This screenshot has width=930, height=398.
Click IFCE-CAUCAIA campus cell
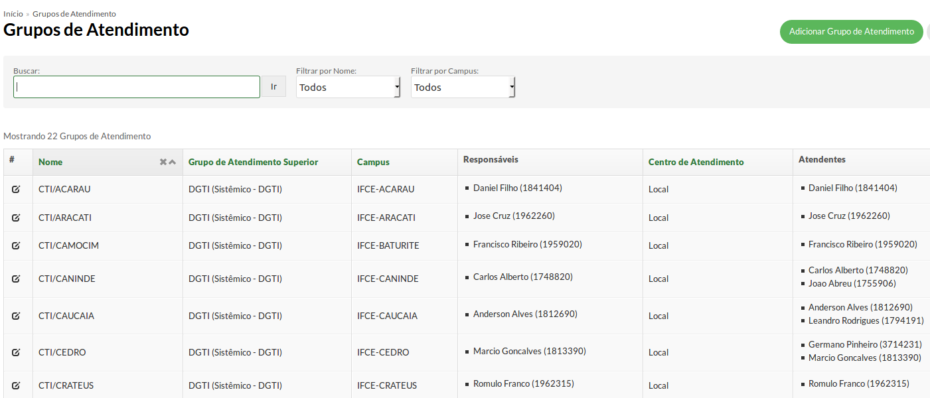(x=388, y=316)
